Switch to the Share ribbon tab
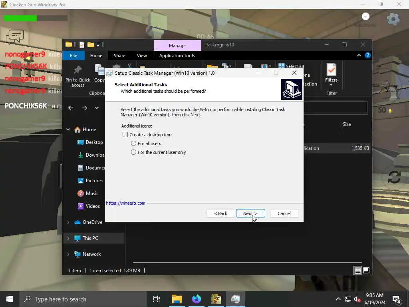Viewport: 409px width, 307px height. (x=119, y=56)
